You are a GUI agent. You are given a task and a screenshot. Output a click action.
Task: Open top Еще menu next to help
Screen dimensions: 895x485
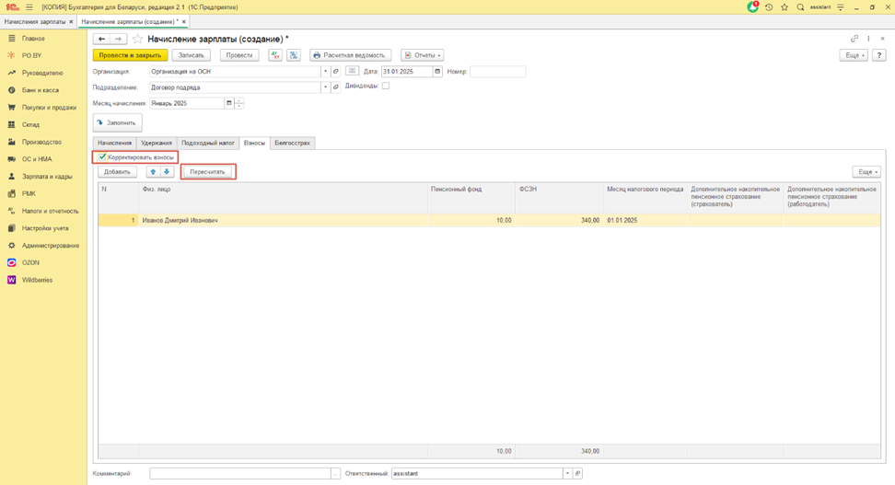[x=854, y=55]
